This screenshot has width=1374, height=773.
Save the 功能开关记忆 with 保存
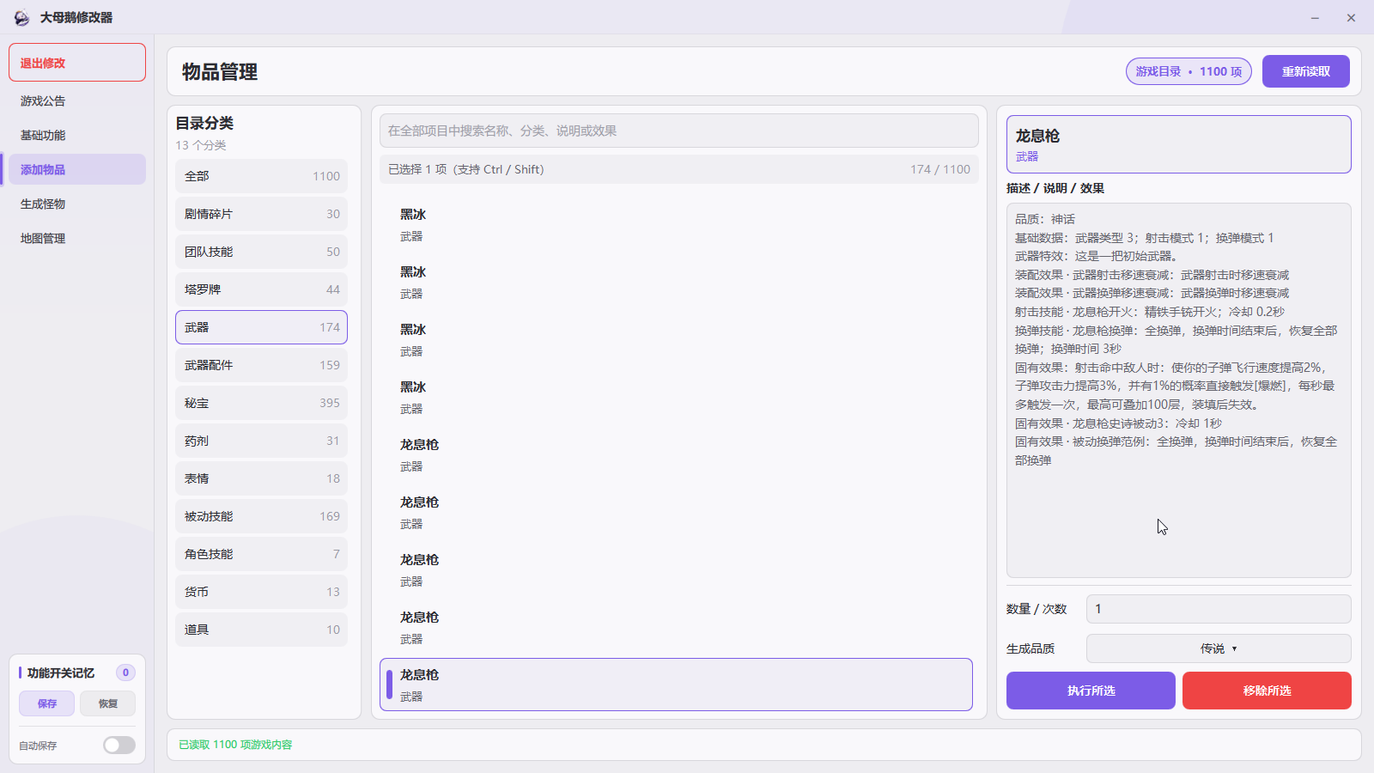click(47, 703)
